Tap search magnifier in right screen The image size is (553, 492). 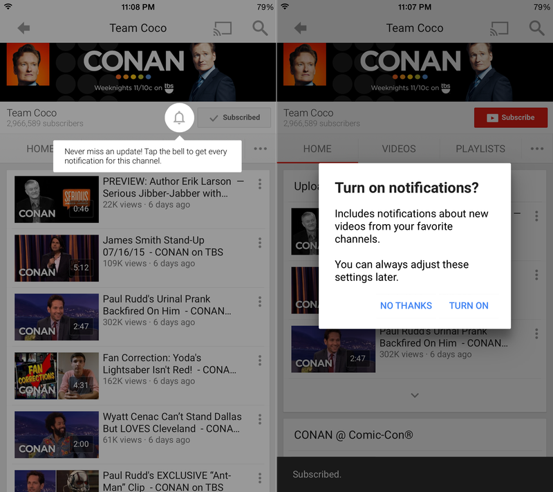point(537,28)
